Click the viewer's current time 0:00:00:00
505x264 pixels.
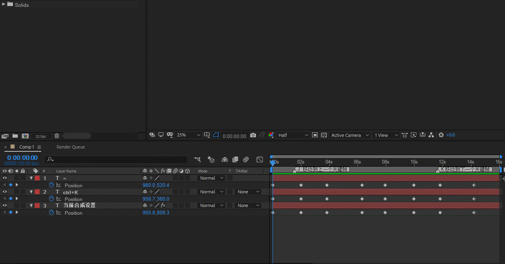[235, 136]
